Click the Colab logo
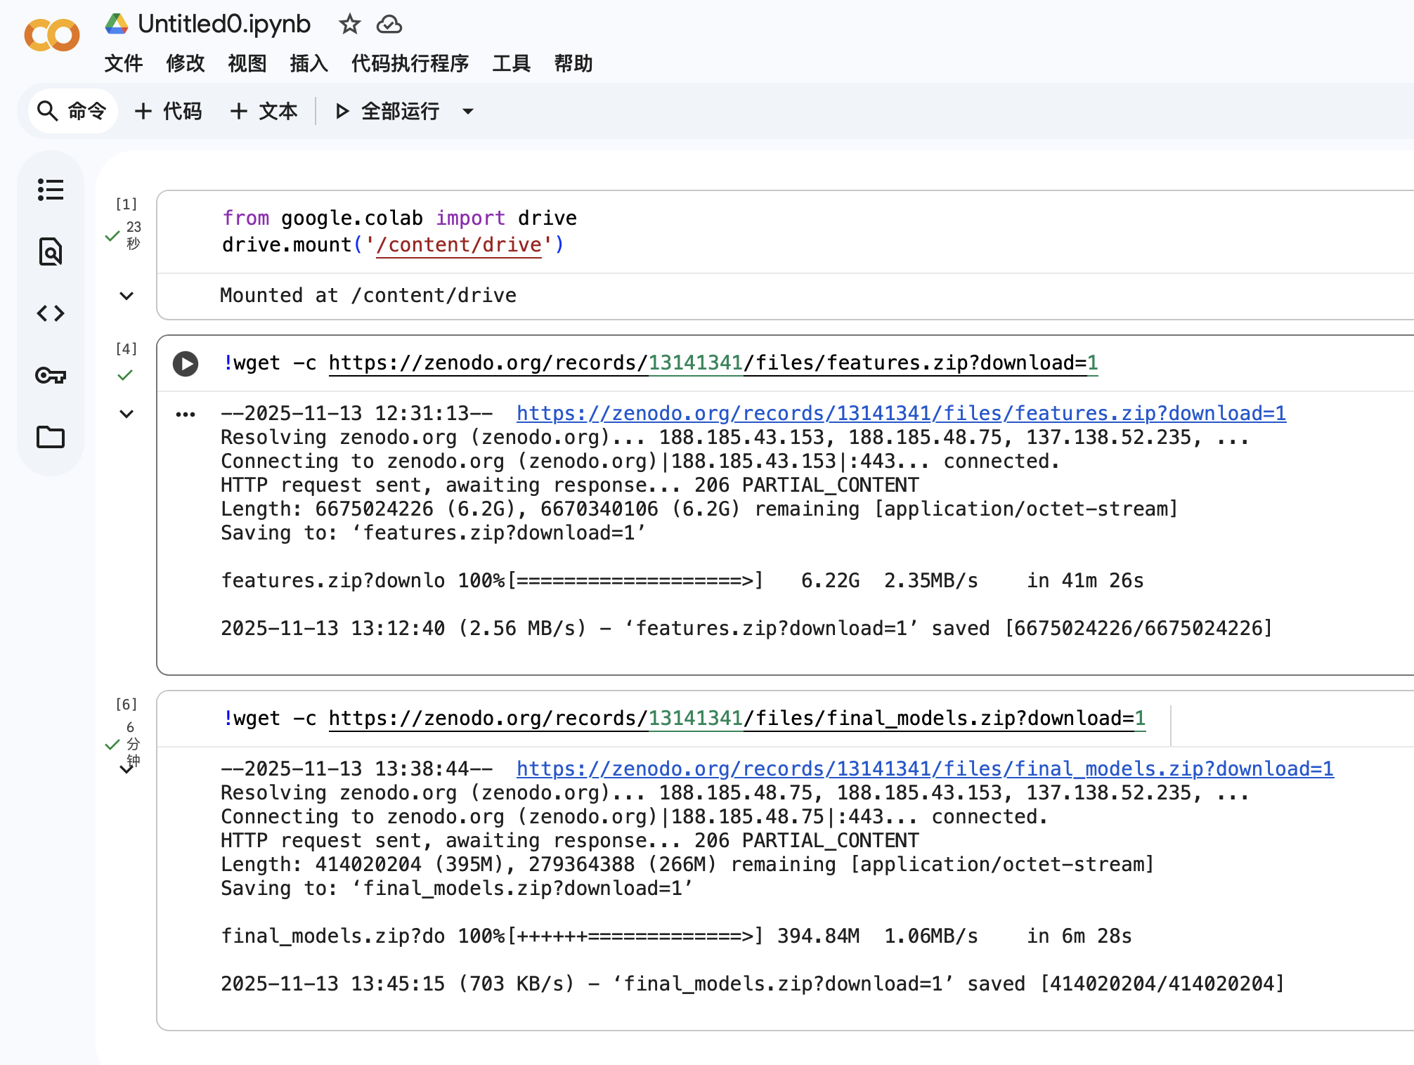The image size is (1414, 1065). (52, 34)
